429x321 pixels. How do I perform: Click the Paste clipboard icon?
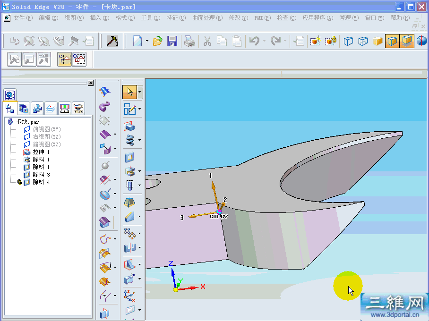pyautogui.click(x=237, y=41)
